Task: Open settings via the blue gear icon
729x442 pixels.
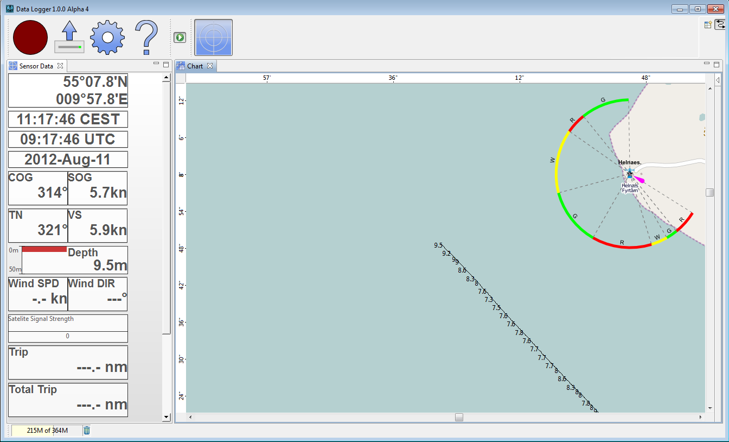Action: coord(107,37)
